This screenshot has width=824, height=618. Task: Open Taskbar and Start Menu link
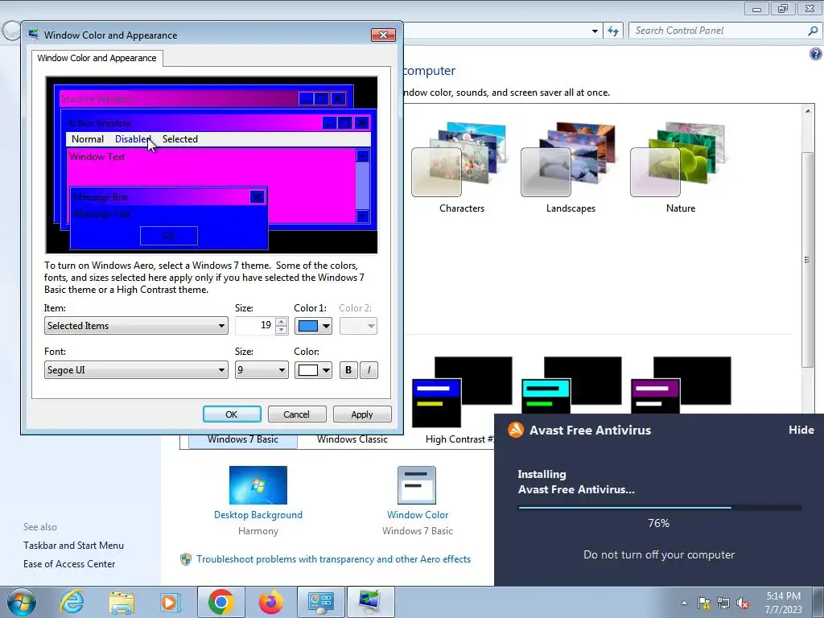point(73,546)
